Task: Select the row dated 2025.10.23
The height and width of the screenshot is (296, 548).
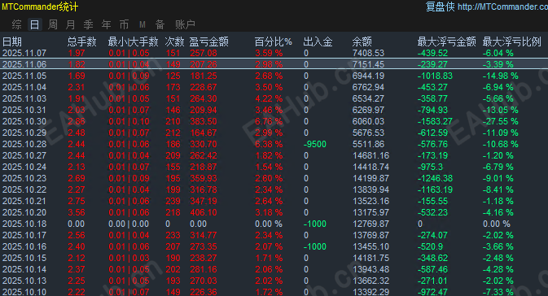Action: click(274, 178)
